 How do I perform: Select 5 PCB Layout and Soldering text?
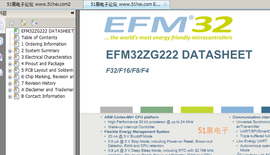click(x=47, y=70)
